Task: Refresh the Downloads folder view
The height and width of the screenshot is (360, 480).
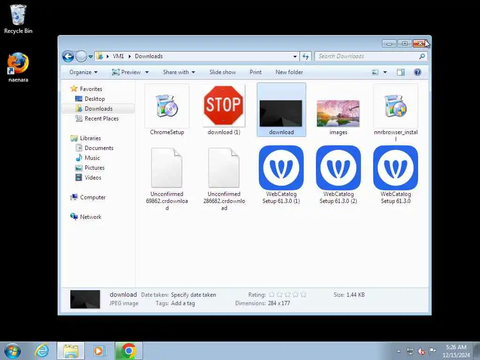Action: coord(306,56)
